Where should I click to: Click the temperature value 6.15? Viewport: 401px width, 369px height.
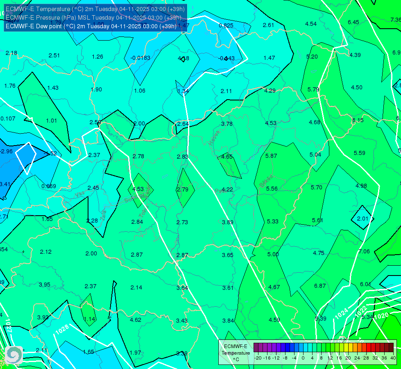point(358,121)
